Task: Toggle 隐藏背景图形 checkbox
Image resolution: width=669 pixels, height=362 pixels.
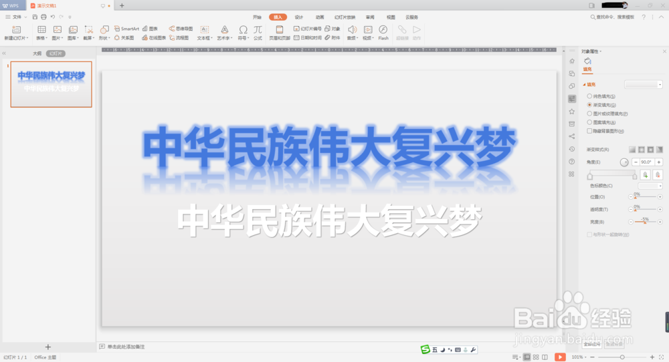Action: [589, 131]
